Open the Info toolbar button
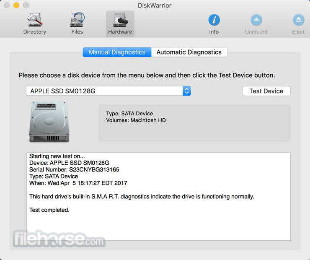Image resolution: width=310 pixels, height=260 pixels. coord(214,24)
